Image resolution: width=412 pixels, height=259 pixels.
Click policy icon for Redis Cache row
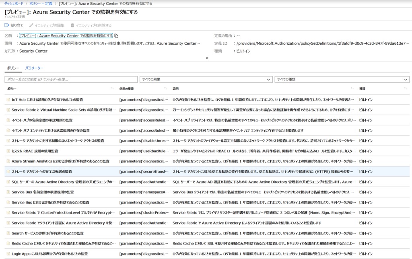8,243
